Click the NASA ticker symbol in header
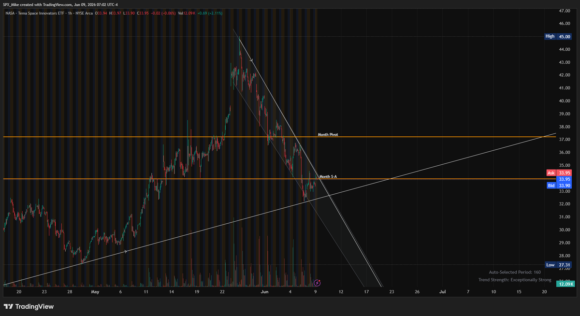580x316 pixels. click(x=10, y=13)
